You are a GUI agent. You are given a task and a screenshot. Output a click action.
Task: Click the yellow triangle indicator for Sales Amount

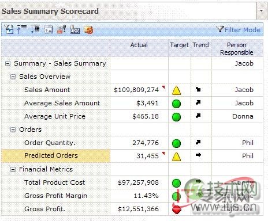176,90
